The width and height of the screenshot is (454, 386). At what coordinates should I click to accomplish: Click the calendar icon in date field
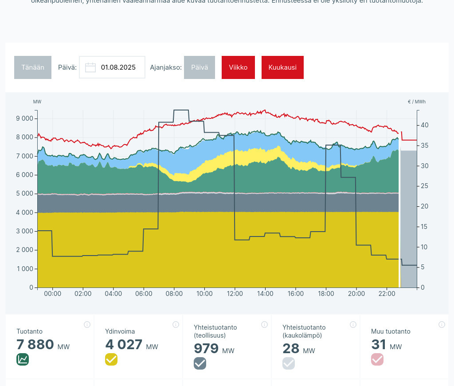coord(90,67)
